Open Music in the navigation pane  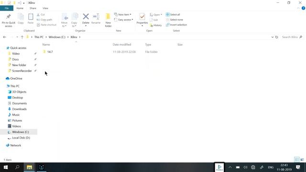(x=16, y=115)
